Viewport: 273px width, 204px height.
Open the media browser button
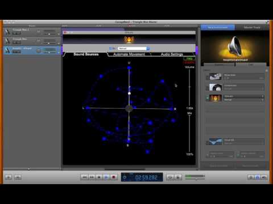pos(264,177)
